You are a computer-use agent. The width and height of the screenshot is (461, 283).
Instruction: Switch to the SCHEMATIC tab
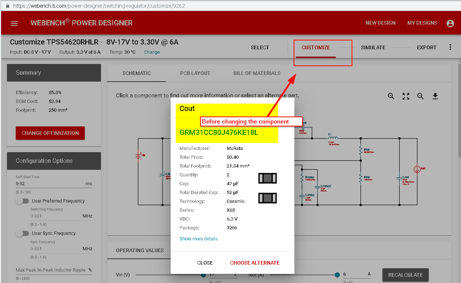[x=137, y=73]
